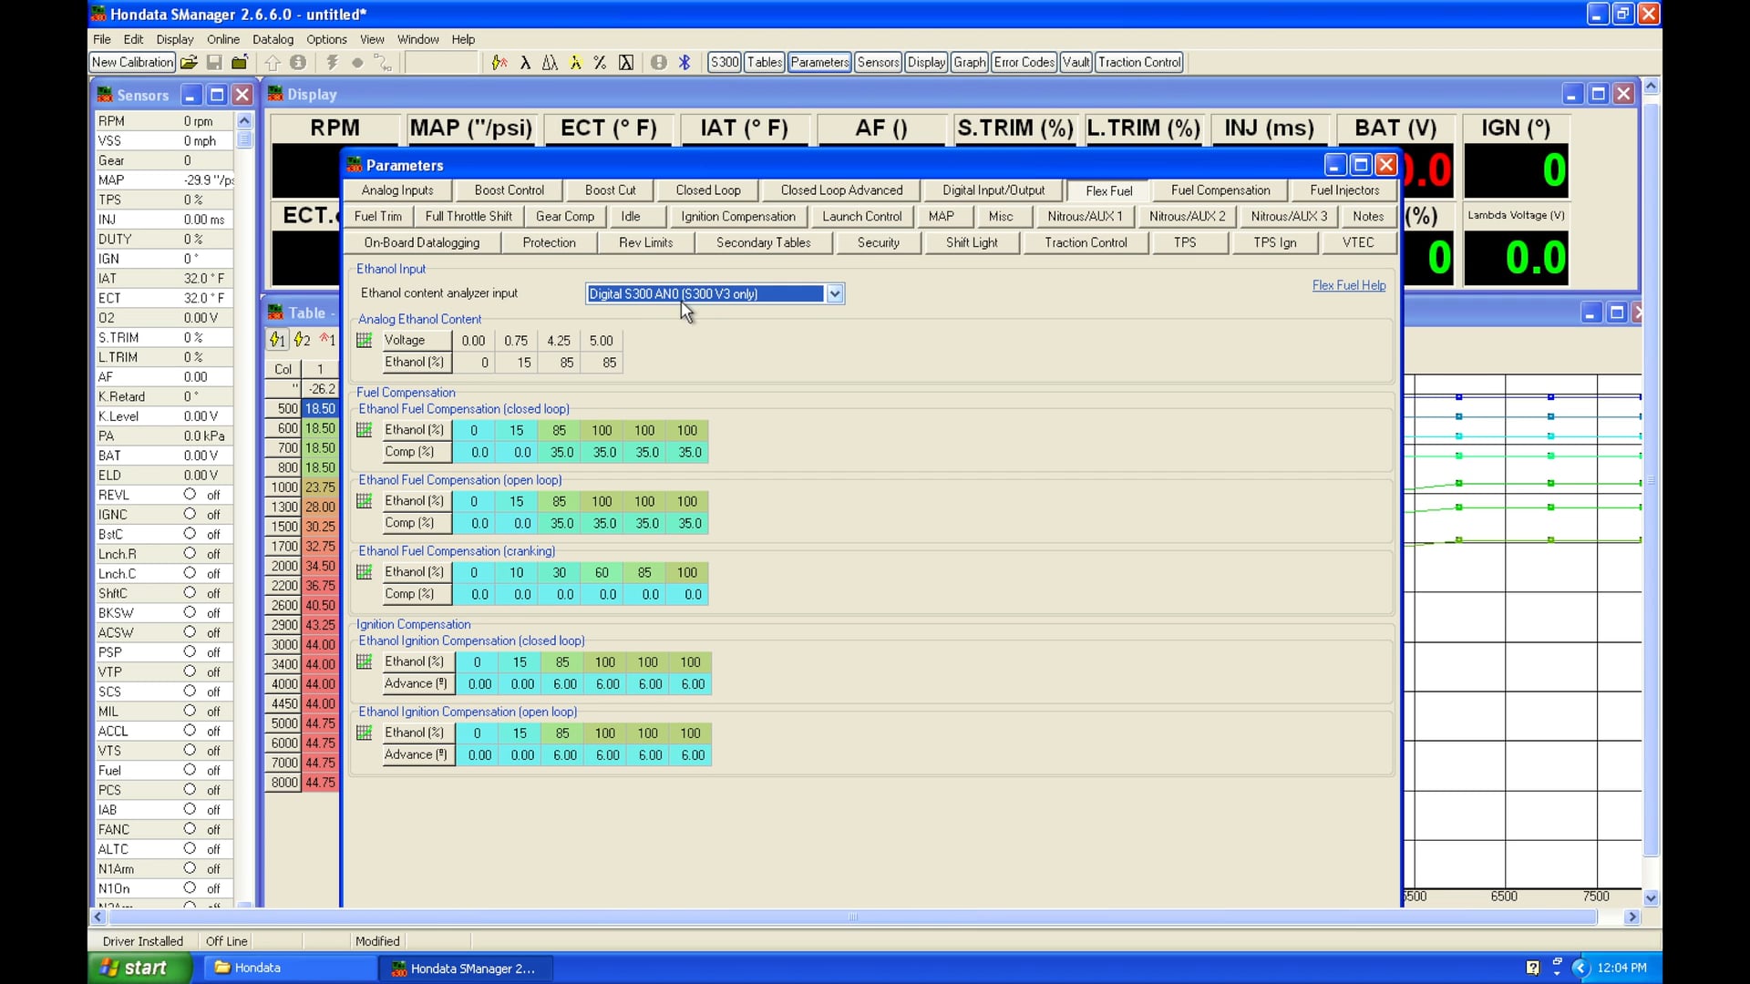The image size is (1750, 984).
Task: Toggle the REVL sensor radio button
Action: tap(190, 495)
